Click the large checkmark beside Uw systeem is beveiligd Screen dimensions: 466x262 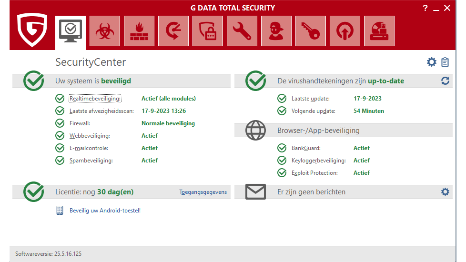pyautogui.click(x=33, y=81)
